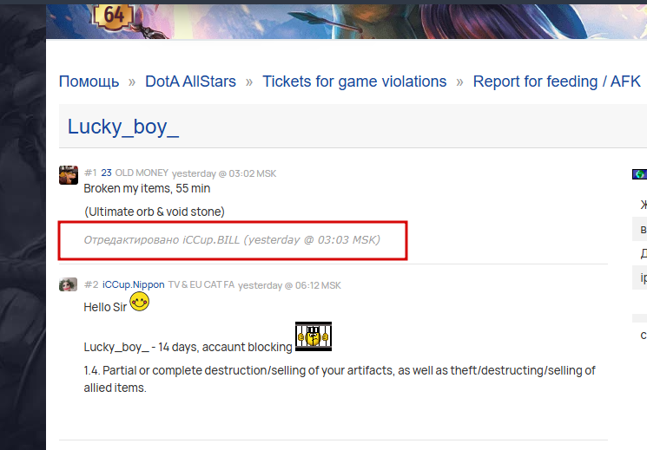The height and width of the screenshot is (450, 647).
Task: Open Tickets for game violations section
Action: click(x=354, y=82)
